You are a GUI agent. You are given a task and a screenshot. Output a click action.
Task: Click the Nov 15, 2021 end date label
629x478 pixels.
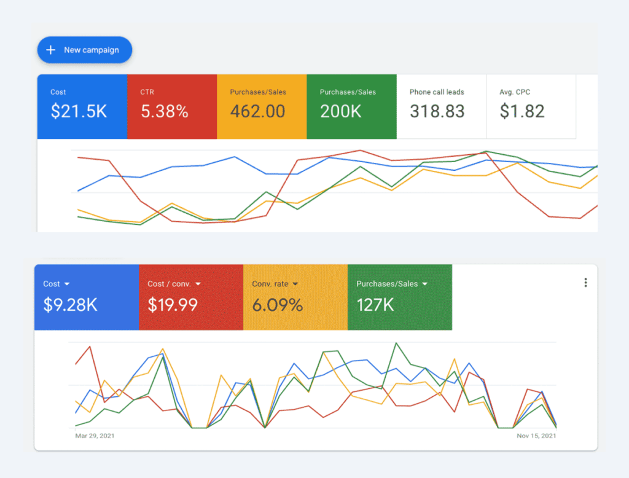click(536, 436)
